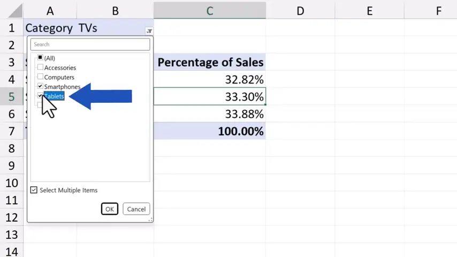Click the filter popup resize grip
This screenshot has height=257, width=457.
pyautogui.click(x=150, y=219)
